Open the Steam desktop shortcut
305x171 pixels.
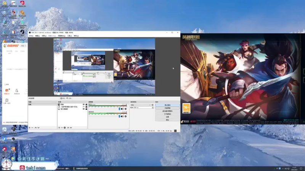(x=4, y=23)
